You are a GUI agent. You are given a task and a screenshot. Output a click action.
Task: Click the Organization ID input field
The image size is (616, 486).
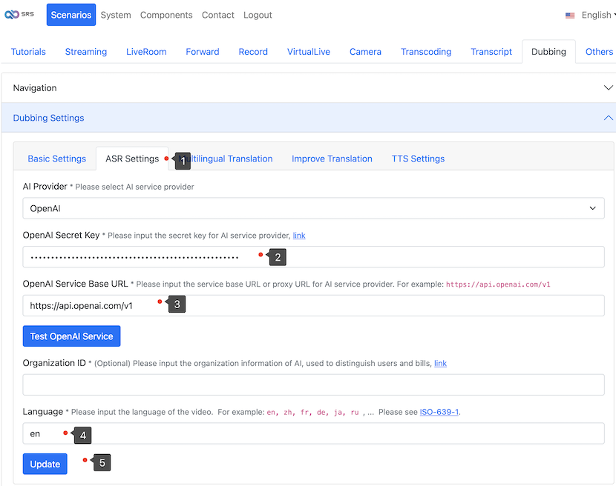point(313,385)
